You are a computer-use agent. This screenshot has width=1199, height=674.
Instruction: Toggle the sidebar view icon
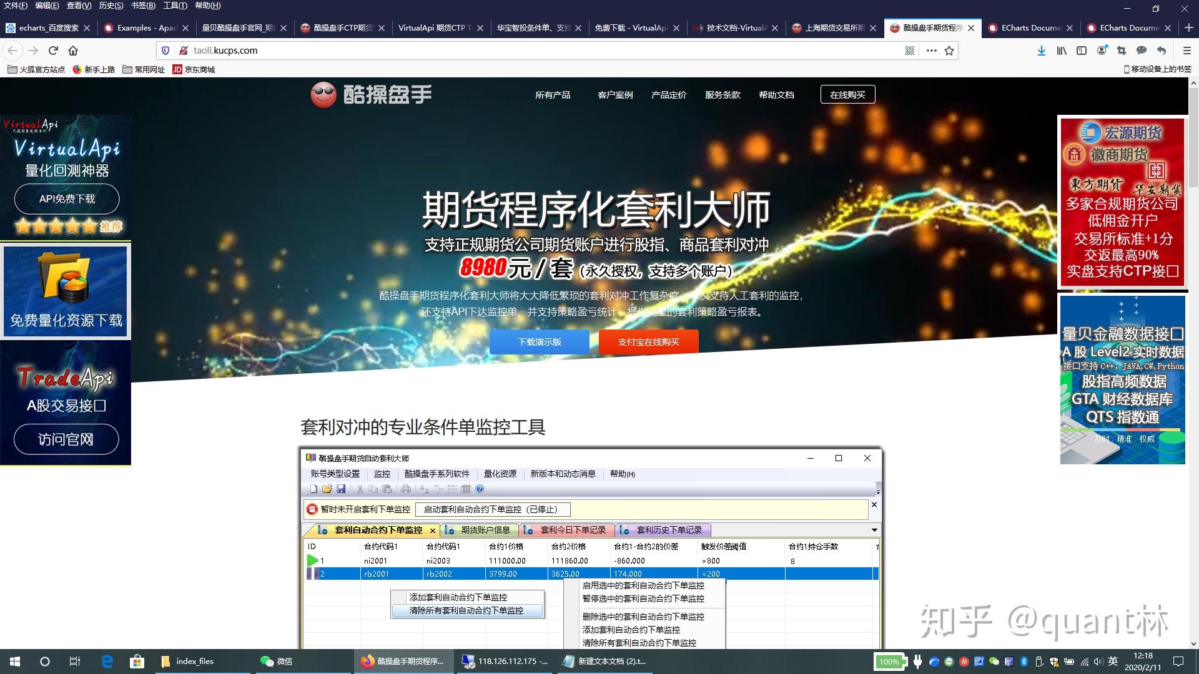point(1082,51)
